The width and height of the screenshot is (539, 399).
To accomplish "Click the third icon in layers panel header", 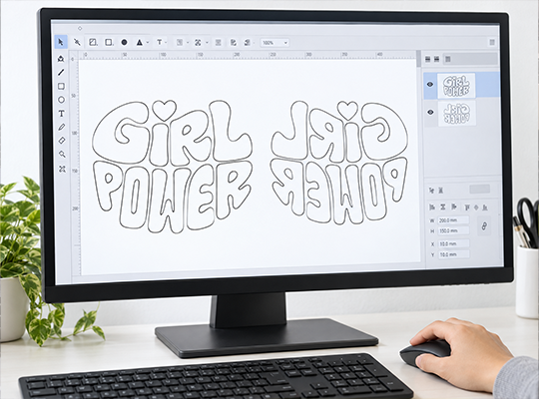I will coord(447,59).
